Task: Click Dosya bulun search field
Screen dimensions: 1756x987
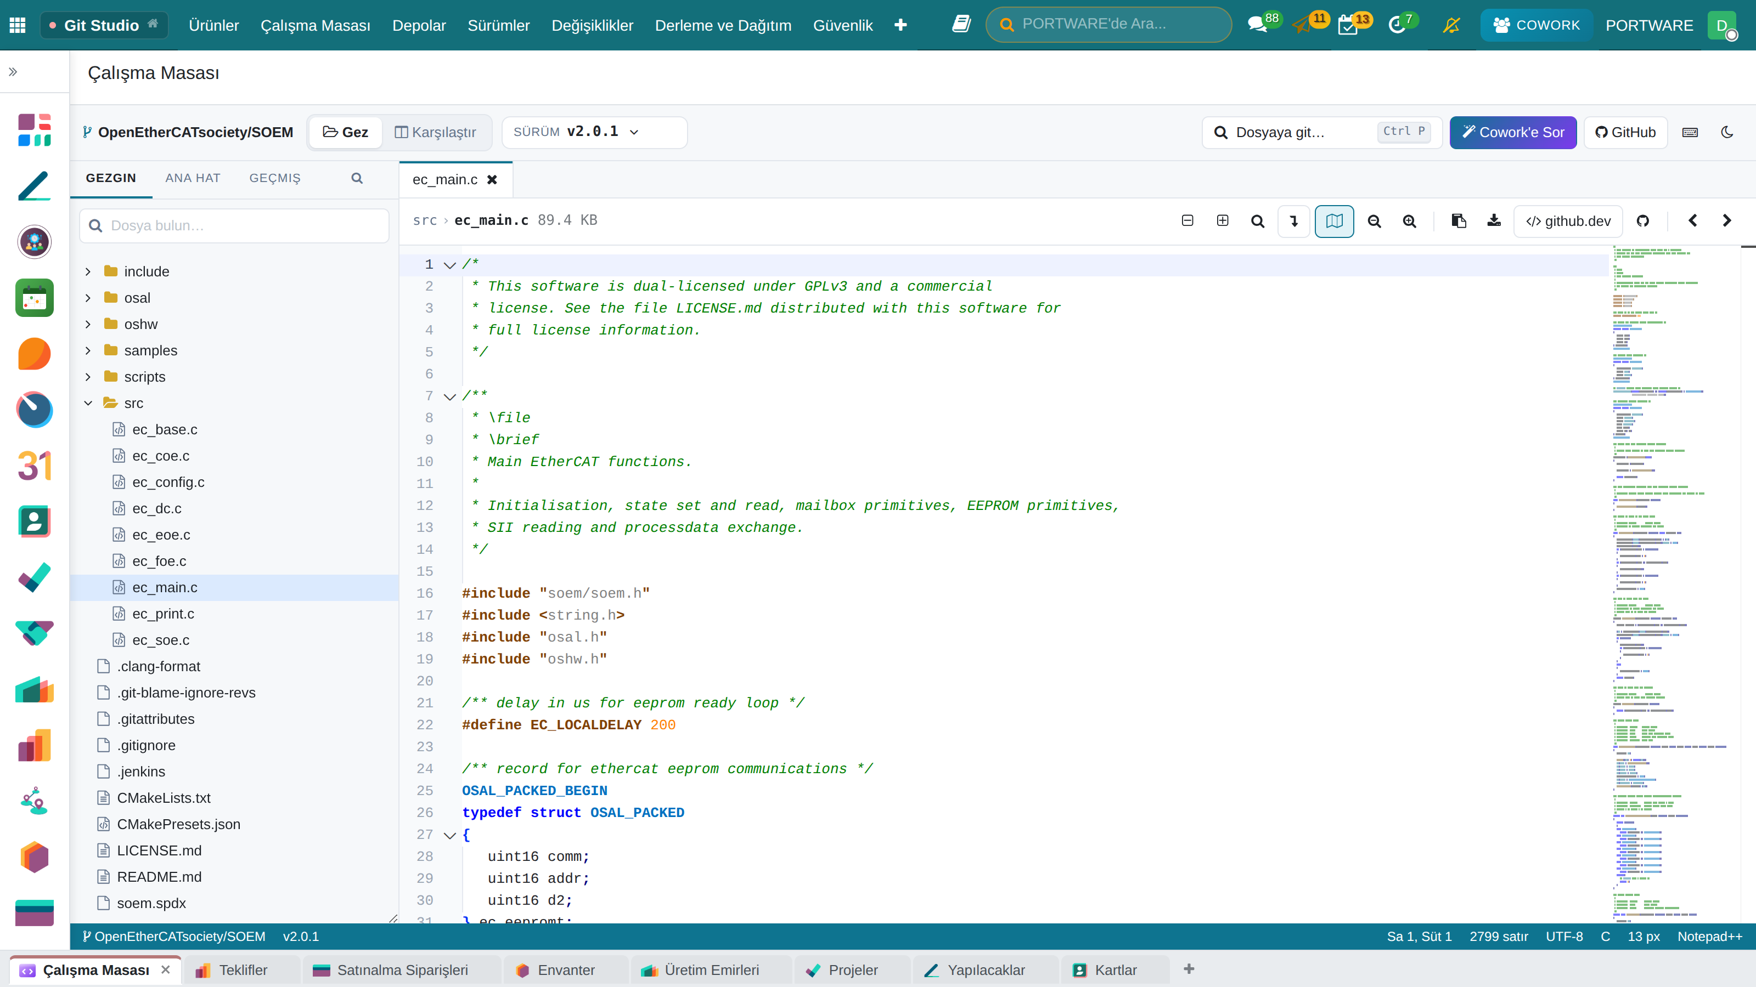Action: pos(234,225)
